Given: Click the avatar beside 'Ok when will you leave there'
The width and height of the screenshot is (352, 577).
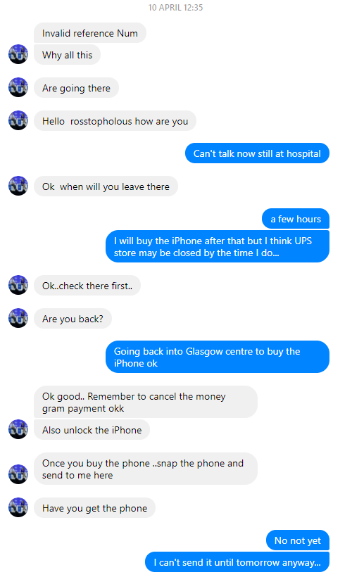Looking at the screenshot, I should tap(18, 186).
